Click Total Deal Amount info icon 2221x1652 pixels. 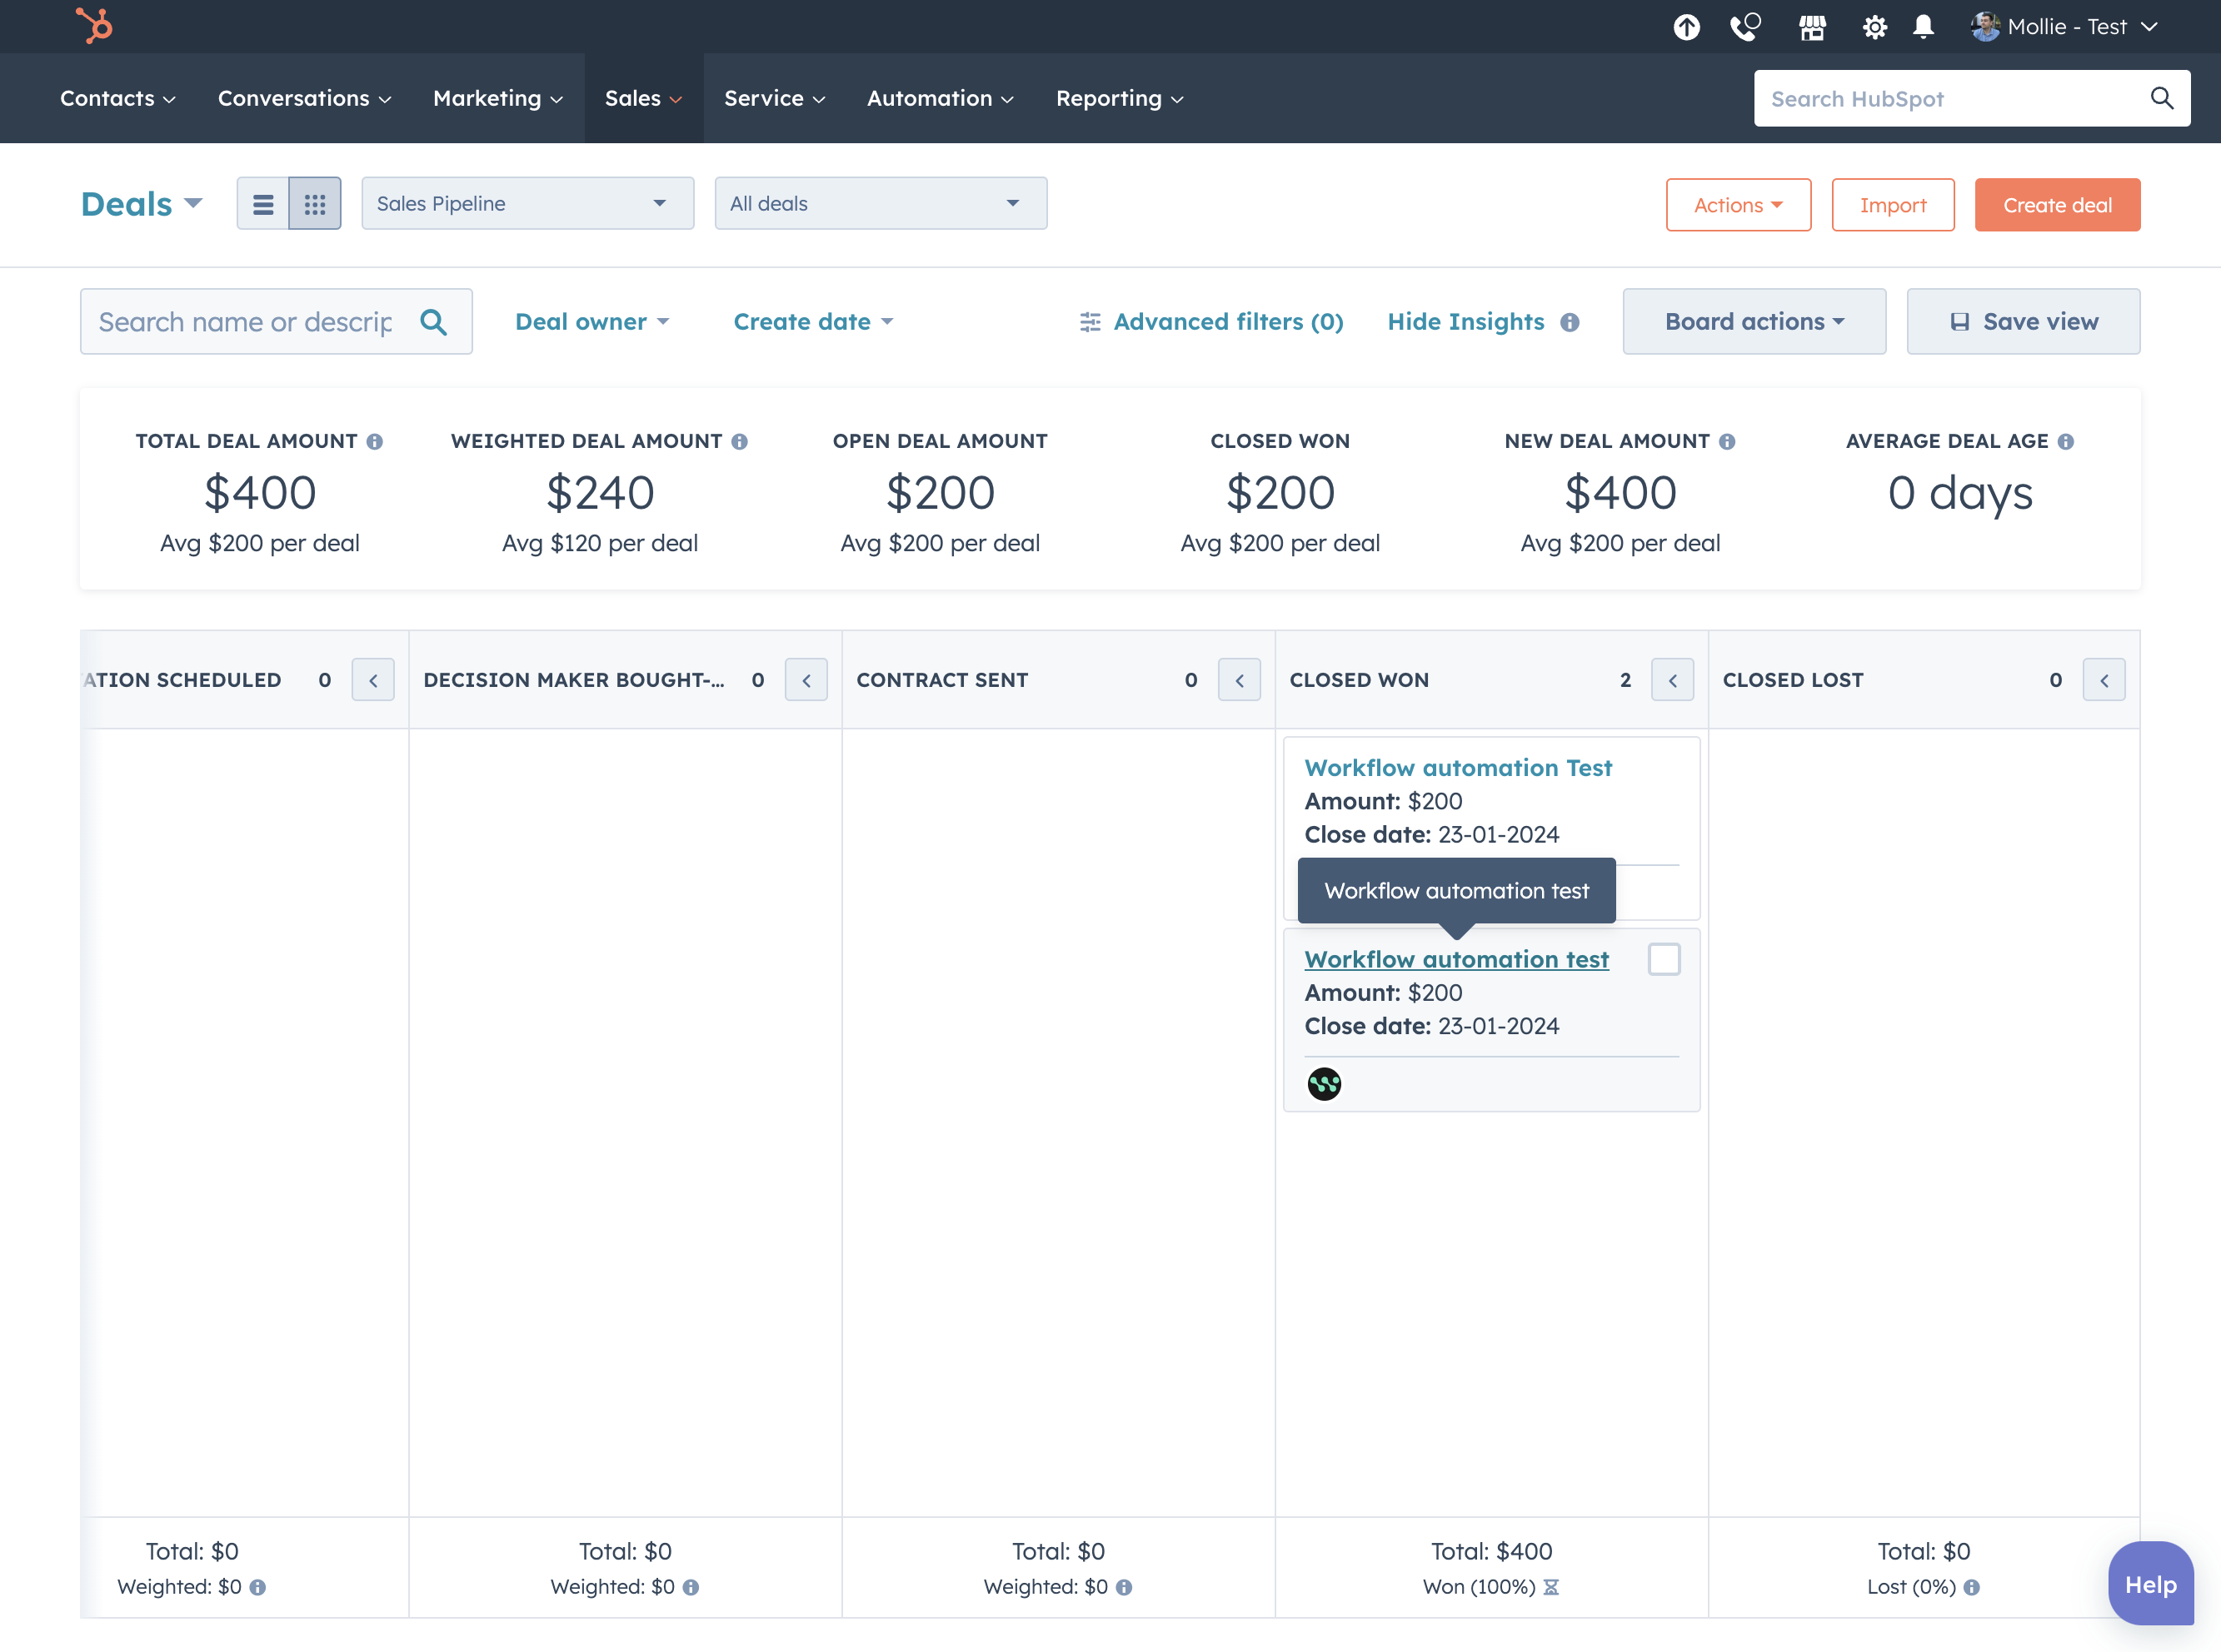point(374,442)
